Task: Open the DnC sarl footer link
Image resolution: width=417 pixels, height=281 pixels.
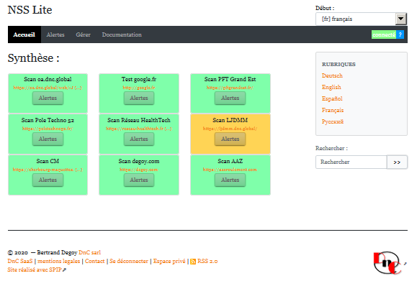Action: [89, 252]
